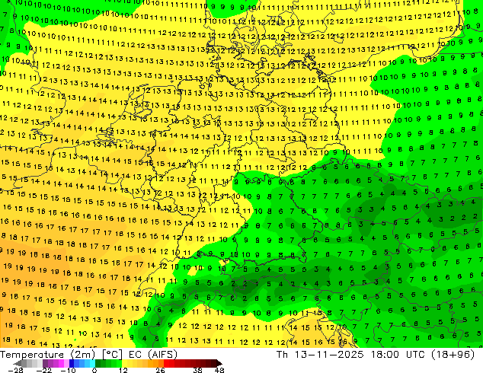Click the "EC (AIFS)" model label
The height and width of the screenshot is (373, 483).
click(x=153, y=355)
